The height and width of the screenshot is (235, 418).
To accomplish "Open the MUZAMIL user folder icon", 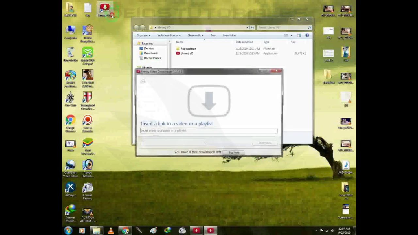I will point(70,10).
